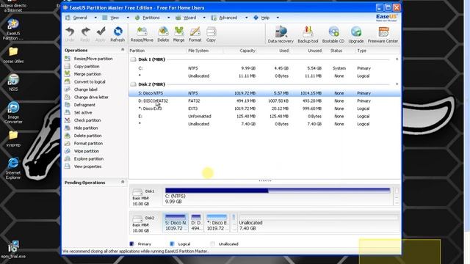Expand dropdown arrow next to General
470x264 pixels.
(x=95, y=18)
